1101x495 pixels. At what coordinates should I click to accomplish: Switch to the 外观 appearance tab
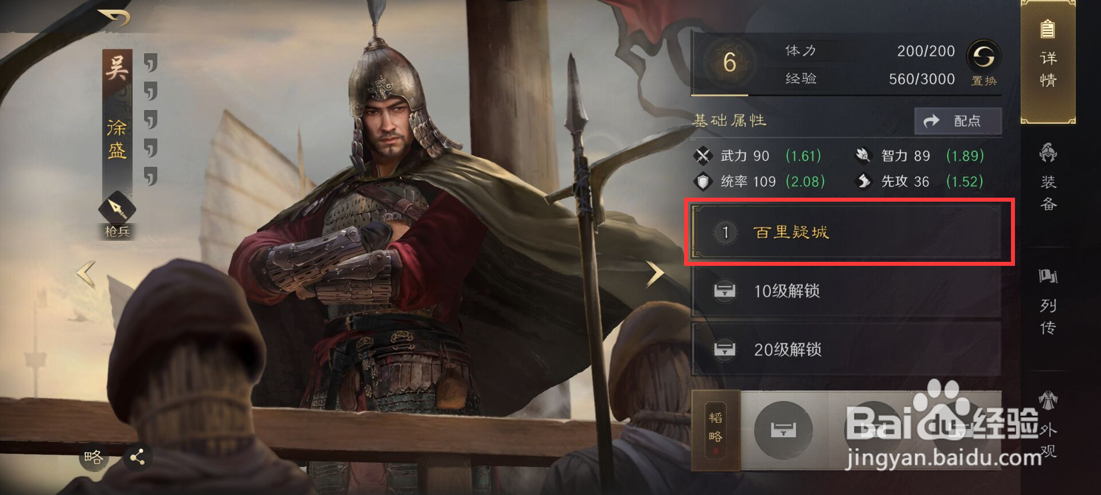(1048, 424)
